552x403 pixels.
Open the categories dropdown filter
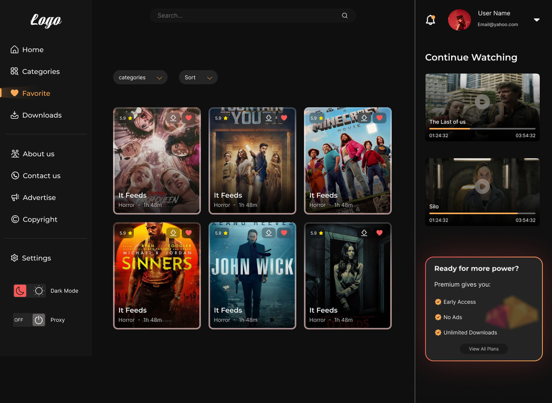(x=140, y=78)
